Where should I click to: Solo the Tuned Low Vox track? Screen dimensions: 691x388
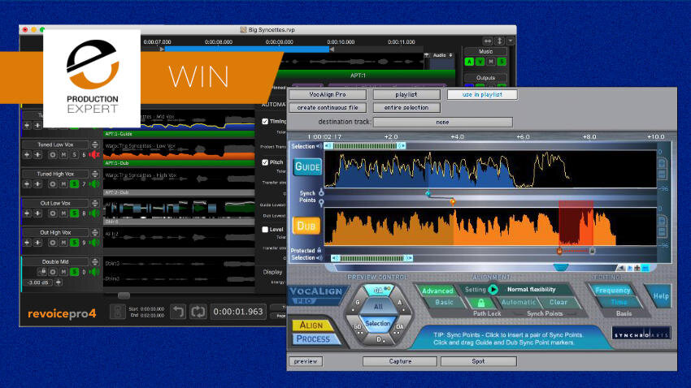point(74,155)
